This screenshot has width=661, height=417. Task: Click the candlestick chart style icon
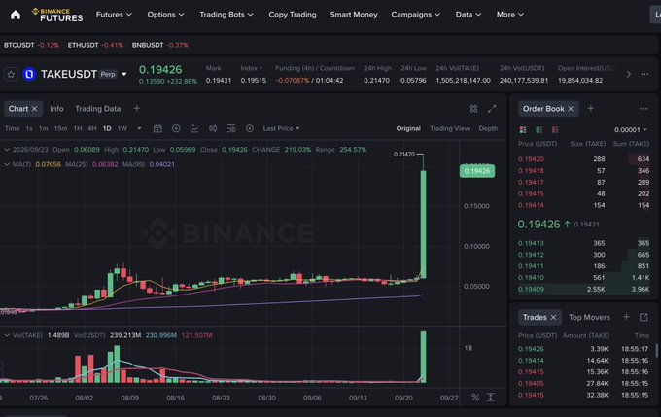[213, 128]
